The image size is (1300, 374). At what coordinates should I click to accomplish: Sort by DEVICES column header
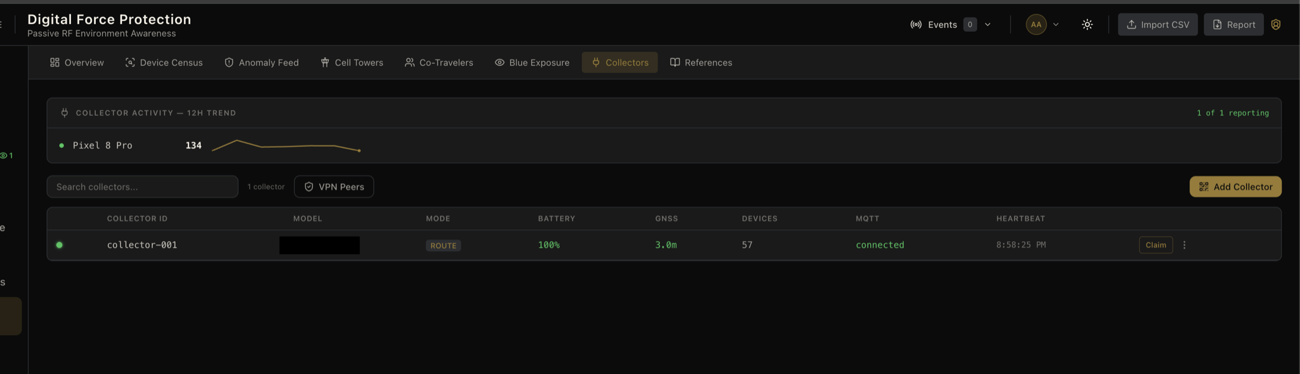tap(760, 218)
